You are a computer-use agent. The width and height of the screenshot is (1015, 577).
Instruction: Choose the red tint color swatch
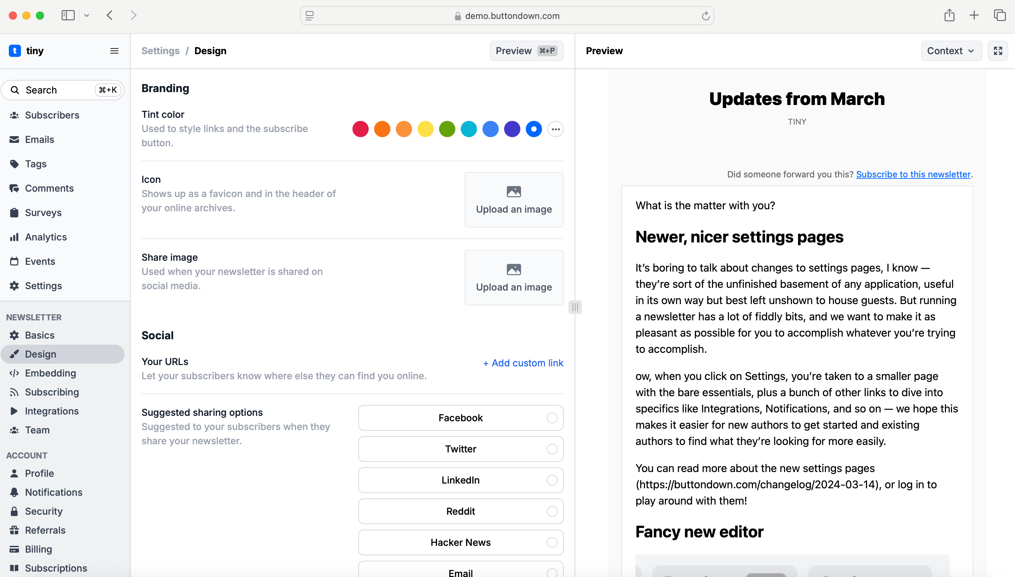(x=360, y=129)
